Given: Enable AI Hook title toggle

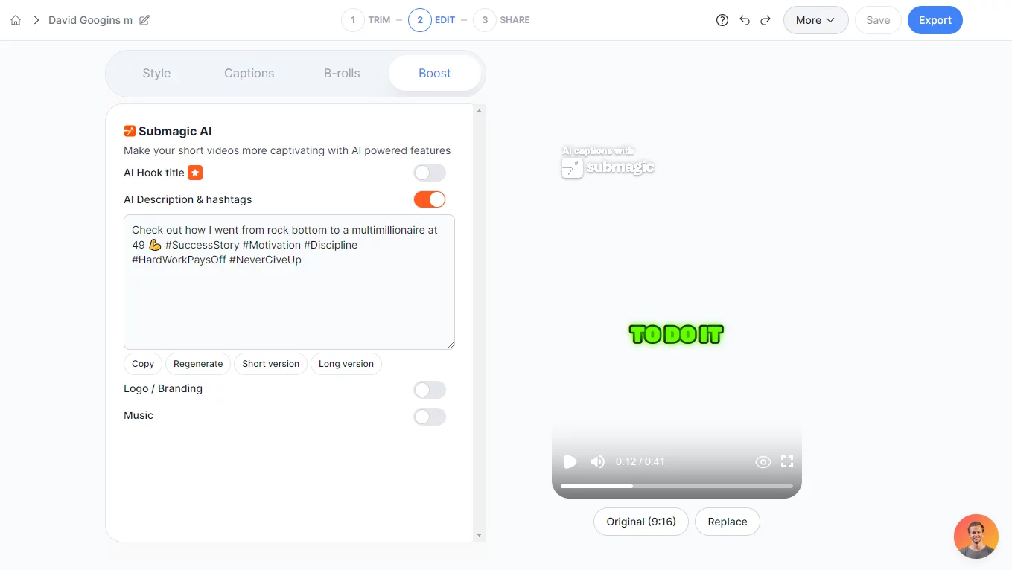Looking at the screenshot, I should 430,173.
